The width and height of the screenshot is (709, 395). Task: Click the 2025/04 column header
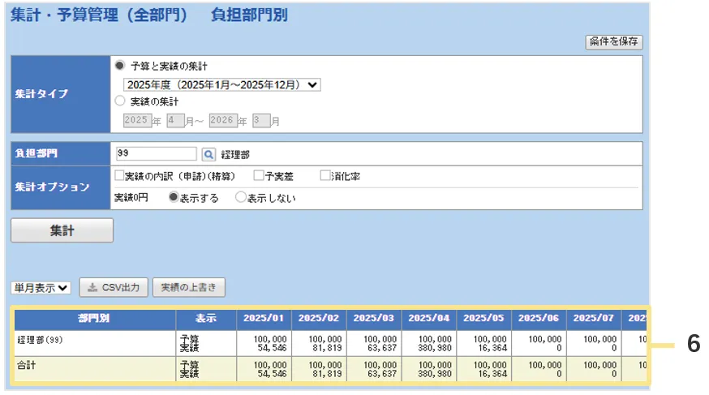coord(428,319)
